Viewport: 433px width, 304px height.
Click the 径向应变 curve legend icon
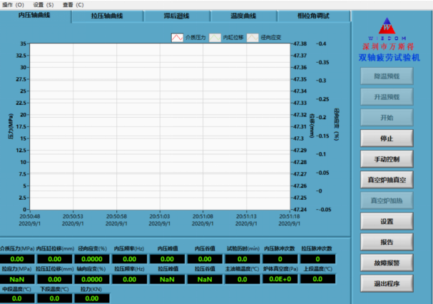click(253, 37)
